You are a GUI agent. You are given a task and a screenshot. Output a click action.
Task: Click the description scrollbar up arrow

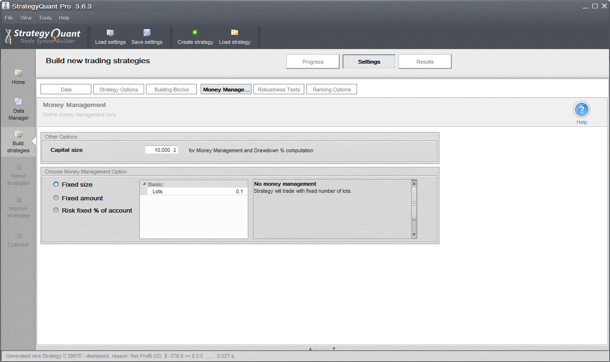coord(414,183)
